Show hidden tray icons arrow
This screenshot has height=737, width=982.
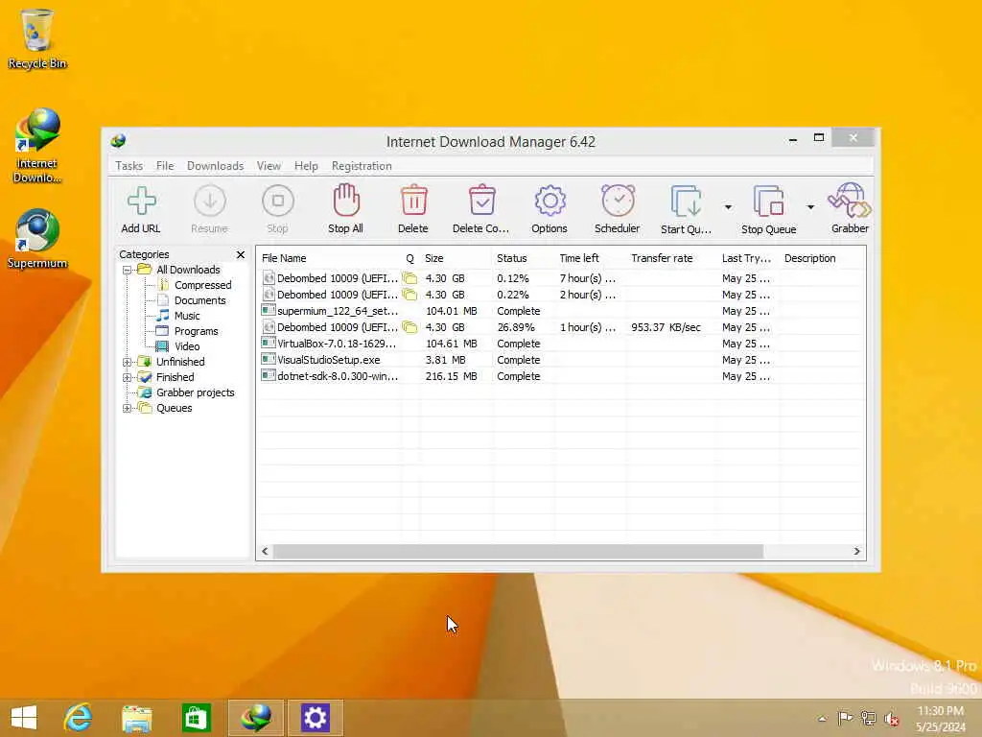click(x=822, y=719)
